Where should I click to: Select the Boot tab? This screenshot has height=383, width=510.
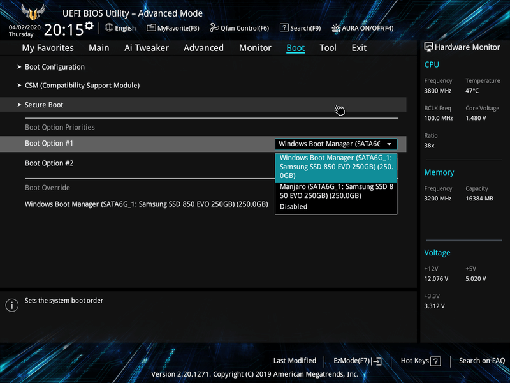pos(295,48)
